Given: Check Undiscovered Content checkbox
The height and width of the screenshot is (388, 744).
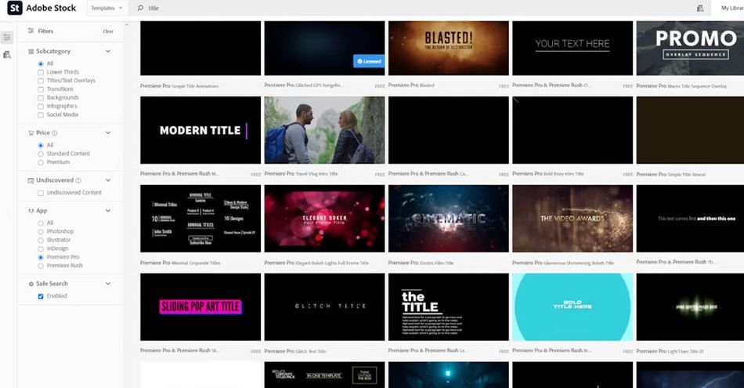Looking at the screenshot, I should click(40, 193).
